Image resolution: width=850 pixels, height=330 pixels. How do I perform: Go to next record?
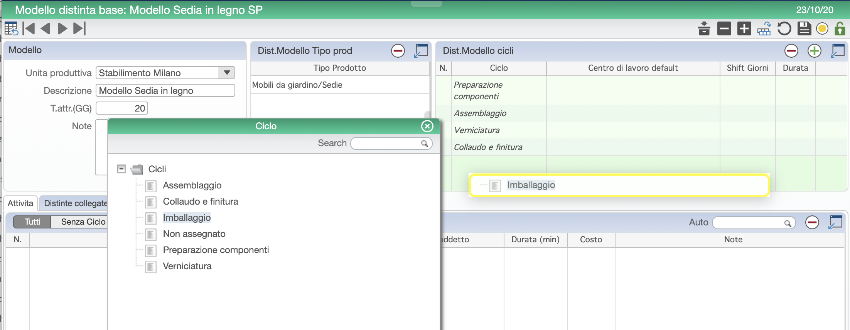click(x=62, y=28)
